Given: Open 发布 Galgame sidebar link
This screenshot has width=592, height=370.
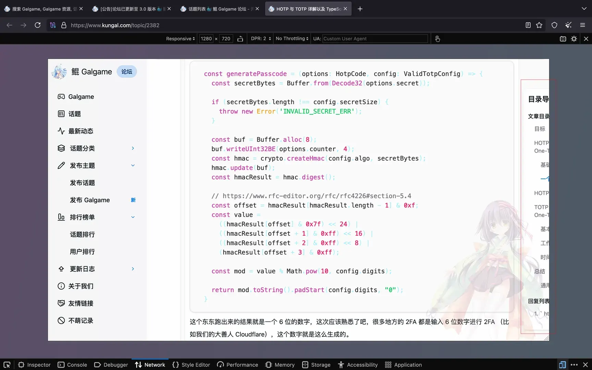Looking at the screenshot, I should [x=90, y=200].
